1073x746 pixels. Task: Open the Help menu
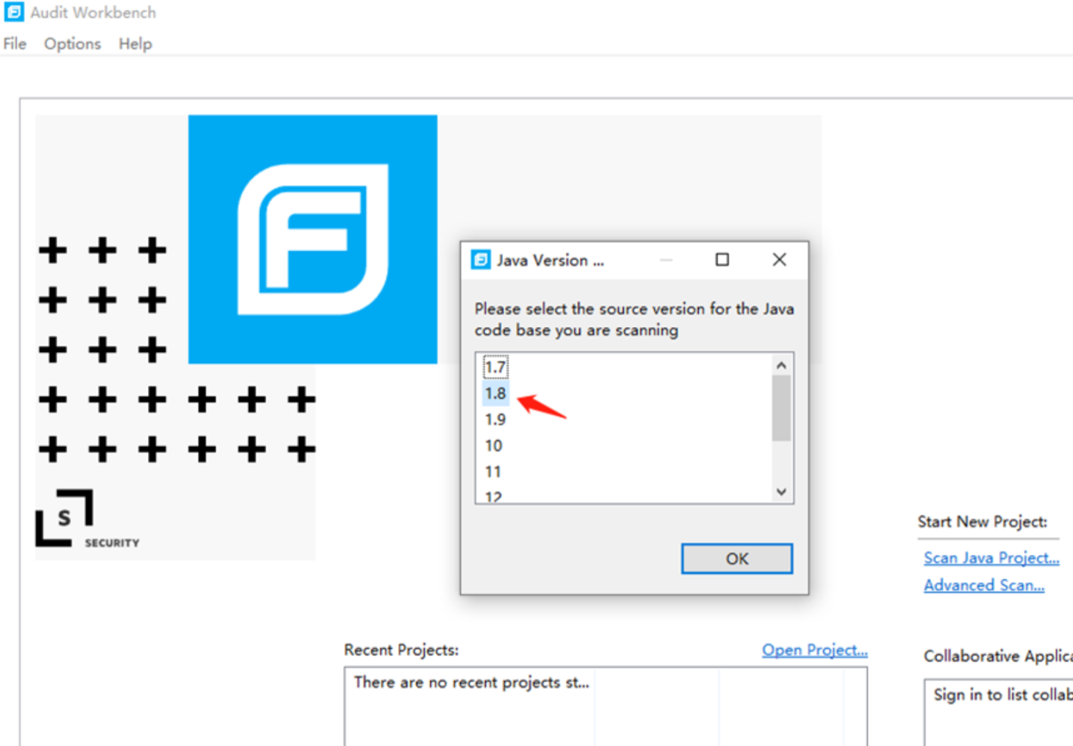pyautogui.click(x=135, y=44)
